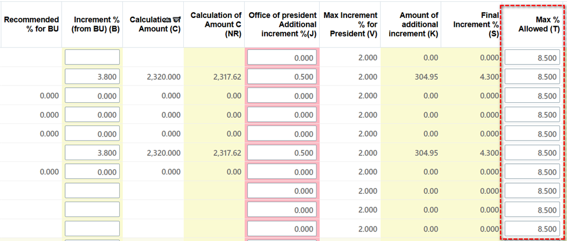Click sort descending icon in Calculation Amount header
Viewport: 567px width, 241px height.
[175, 19]
